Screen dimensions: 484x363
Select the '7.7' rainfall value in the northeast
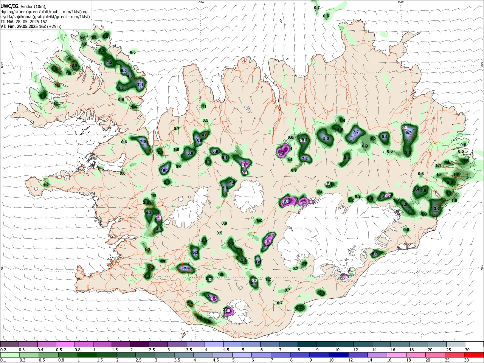tap(355, 132)
